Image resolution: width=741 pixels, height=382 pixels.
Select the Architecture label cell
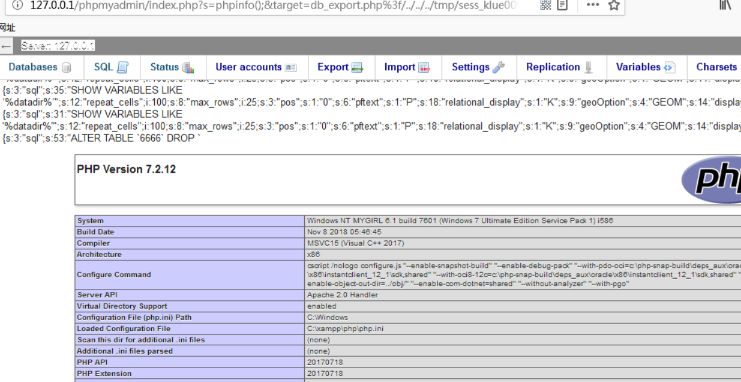tap(190, 254)
